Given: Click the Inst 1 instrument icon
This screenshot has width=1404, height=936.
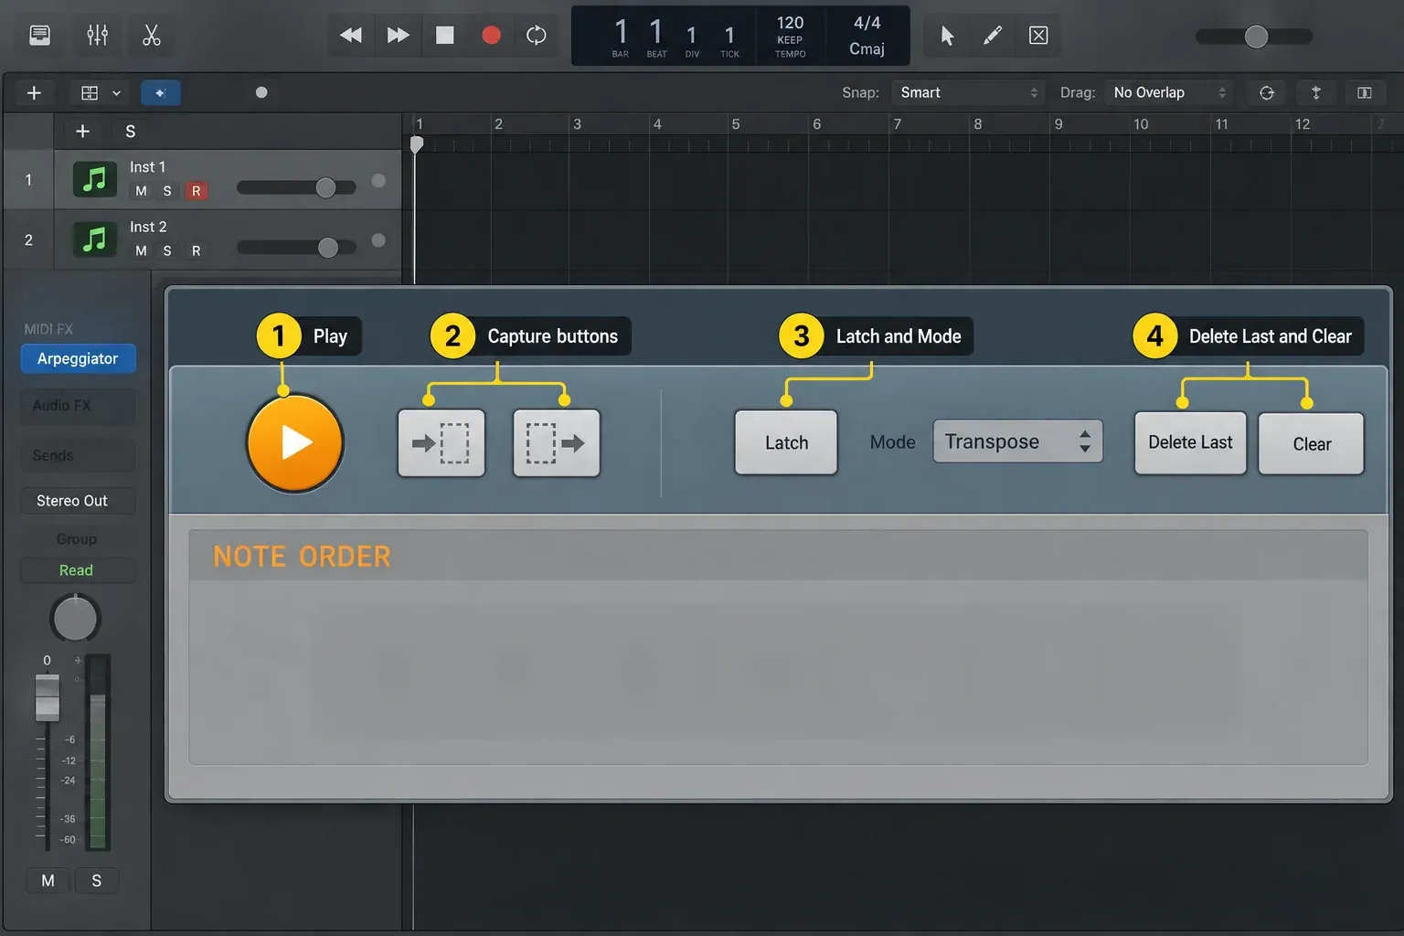Looking at the screenshot, I should click(x=94, y=179).
